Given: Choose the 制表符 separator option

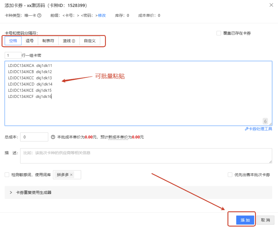Looking at the screenshot, I should tap(48, 41).
